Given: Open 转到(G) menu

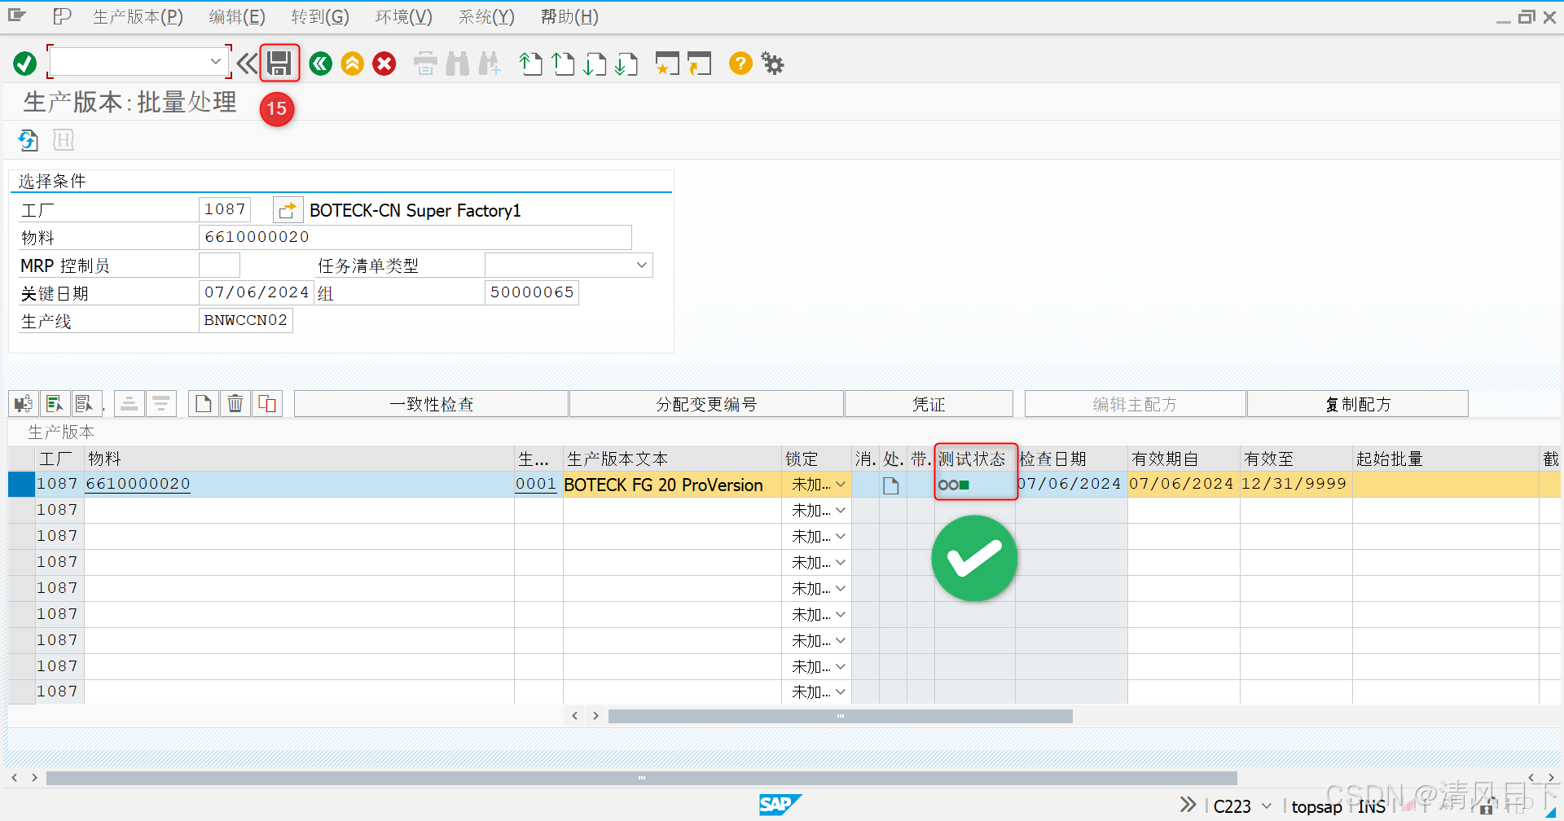Looking at the screenshot, I should pos(320,16).
